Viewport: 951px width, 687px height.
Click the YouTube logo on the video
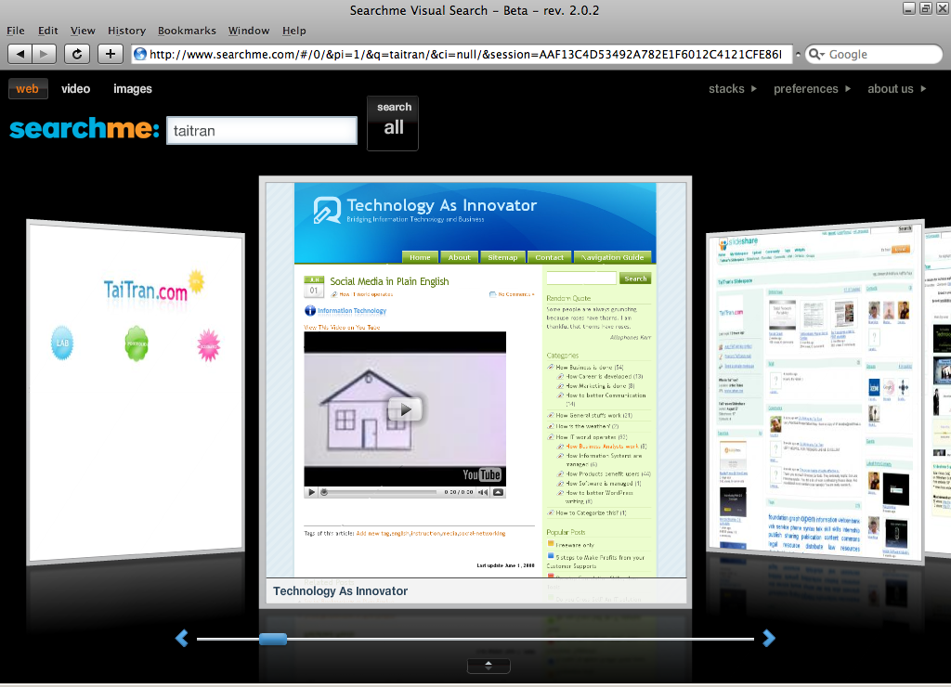pyautogui.click(x=482, y=474)
